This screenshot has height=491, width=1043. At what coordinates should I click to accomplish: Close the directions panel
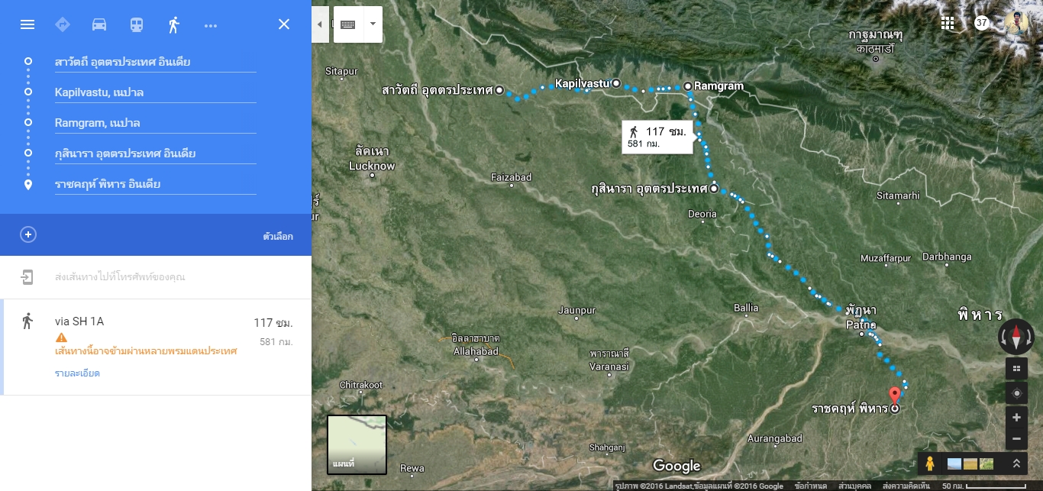[284, 24]
